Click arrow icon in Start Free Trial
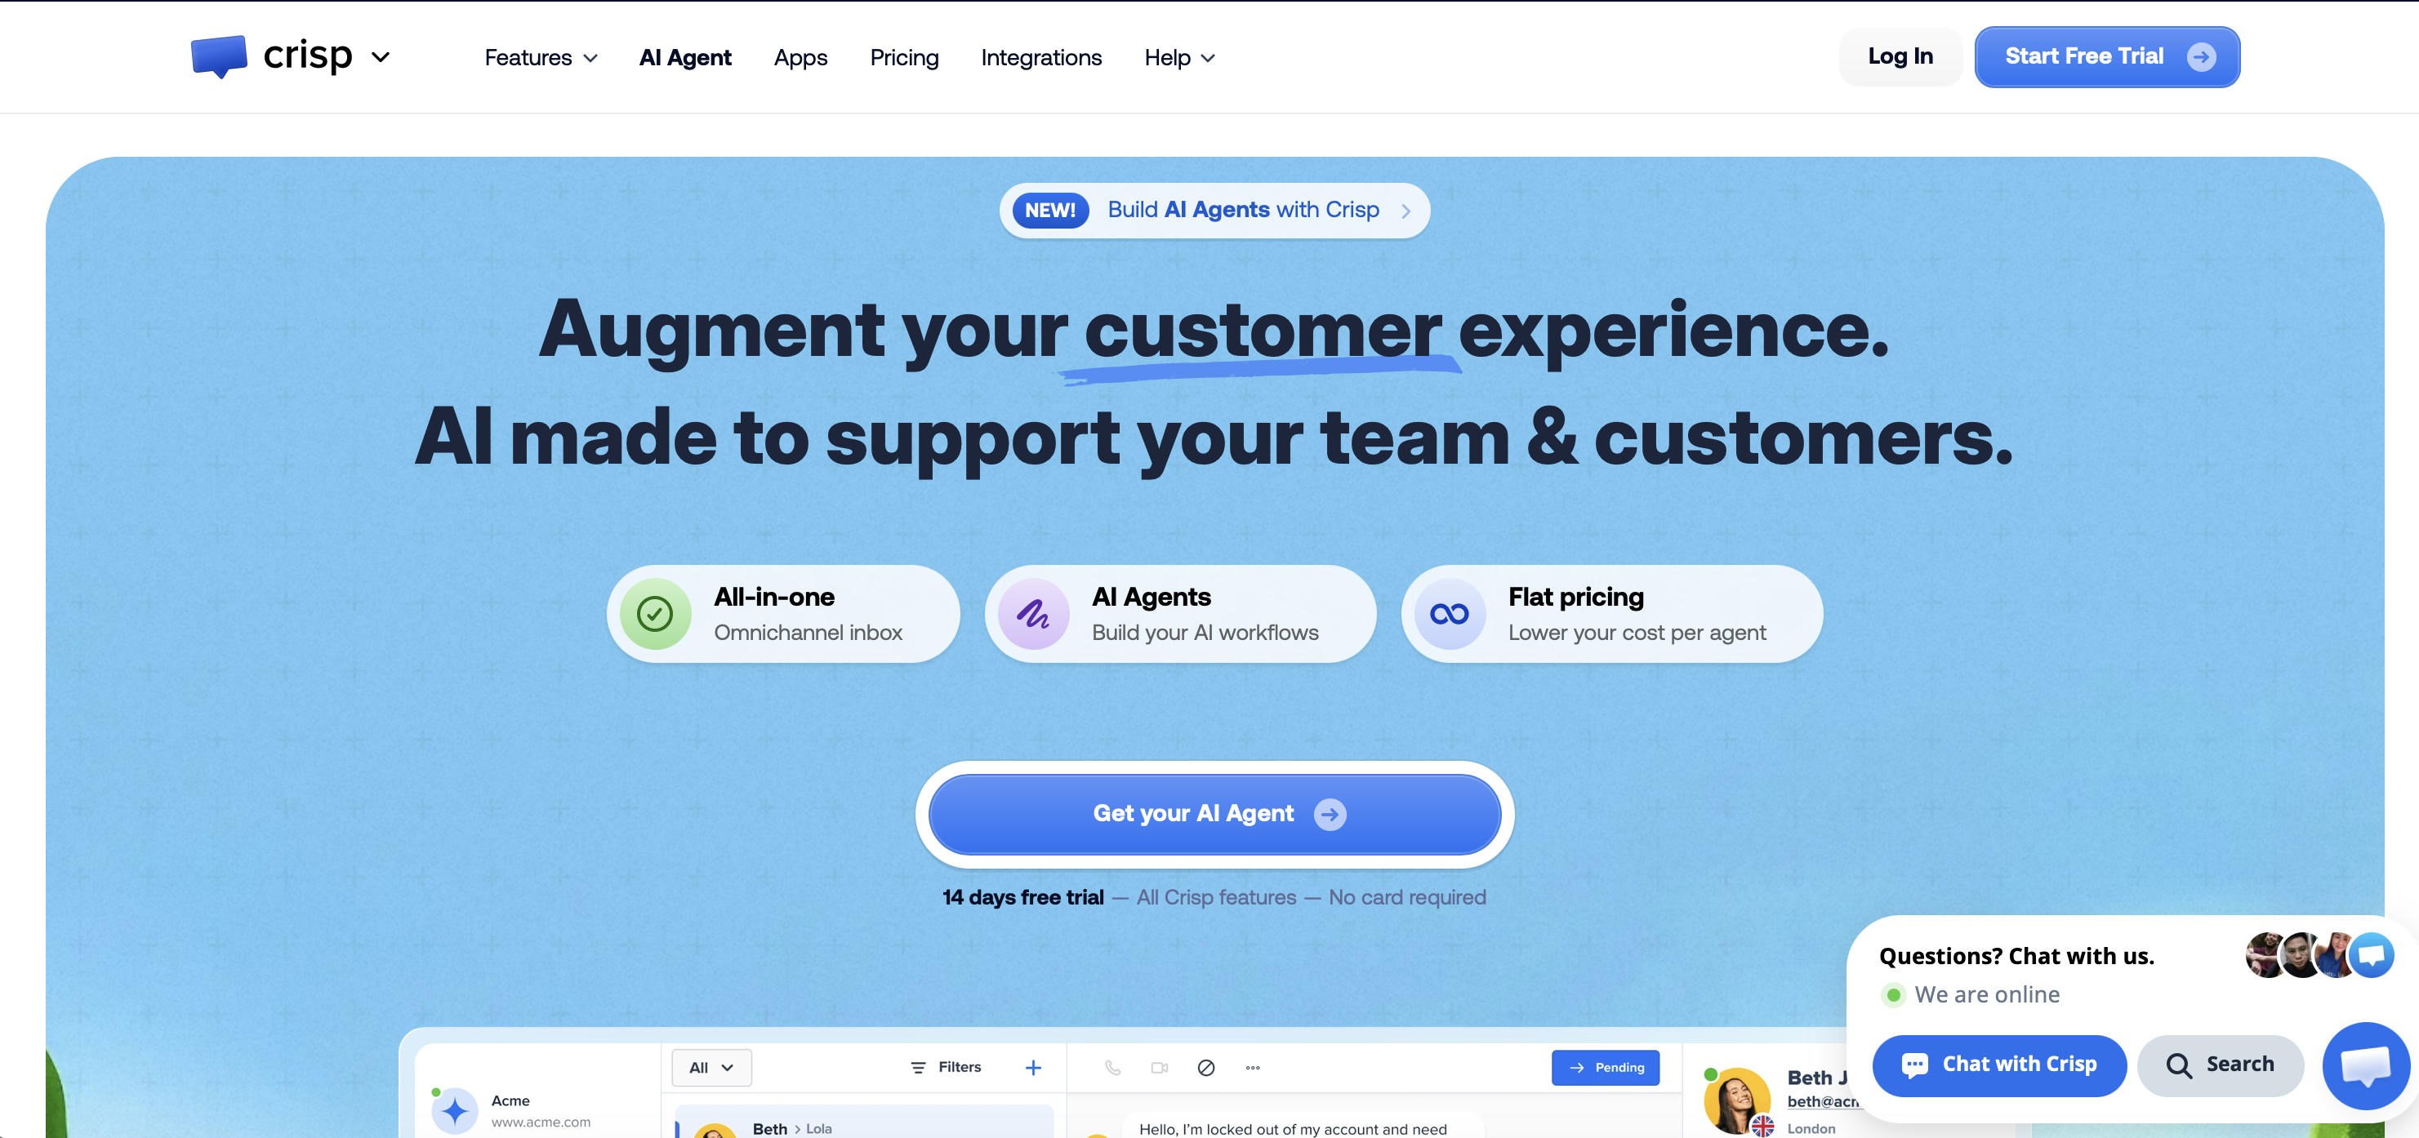 2201,56
